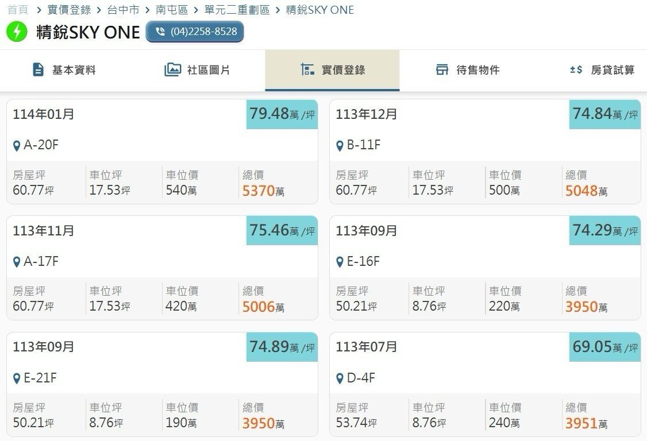Click the document icon beside 基本資料

(38, 70)
